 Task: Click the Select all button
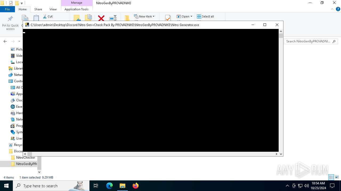click(205, 16)
